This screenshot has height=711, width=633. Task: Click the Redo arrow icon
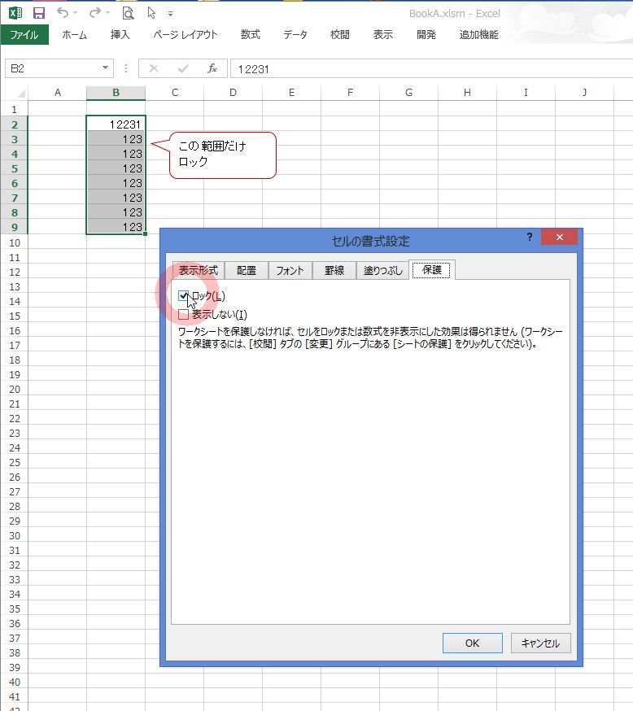click(x=94, y=13)
